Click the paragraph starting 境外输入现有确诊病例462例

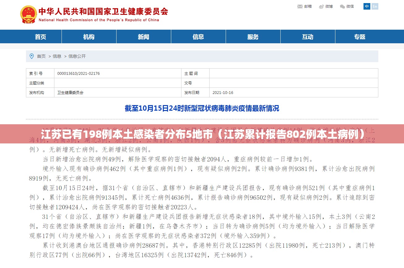pyautogui.click(x=202, y=174)
